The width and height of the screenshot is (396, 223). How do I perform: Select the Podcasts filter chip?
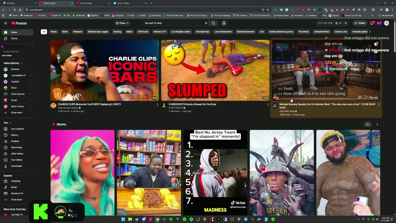(x=78, y=32)
